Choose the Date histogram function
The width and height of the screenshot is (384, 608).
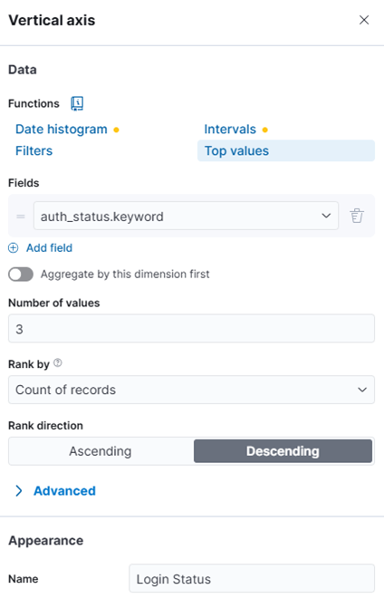point(62,130)
